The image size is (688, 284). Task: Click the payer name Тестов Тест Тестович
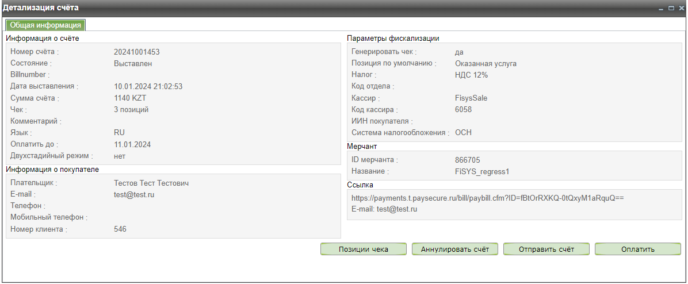[151, 183]
